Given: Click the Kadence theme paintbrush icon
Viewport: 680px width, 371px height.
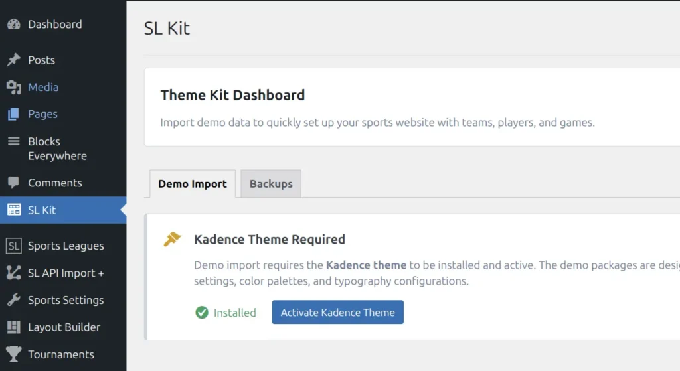Looking at the screenshot, I should tap(172, 239).
